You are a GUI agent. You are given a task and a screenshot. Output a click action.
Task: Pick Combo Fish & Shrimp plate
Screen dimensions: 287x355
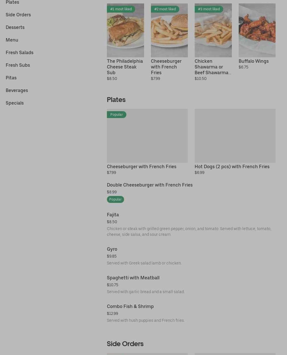130,307
